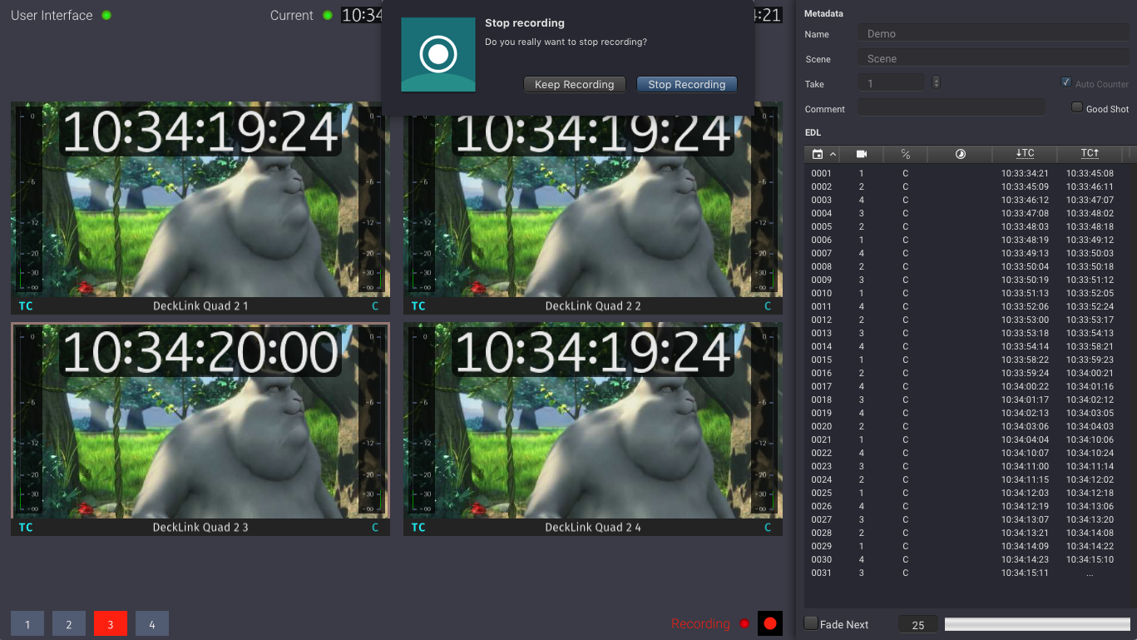Click the fade slider bar at bottom right
Viewport: 1137px width, 640px height.
1037,624
